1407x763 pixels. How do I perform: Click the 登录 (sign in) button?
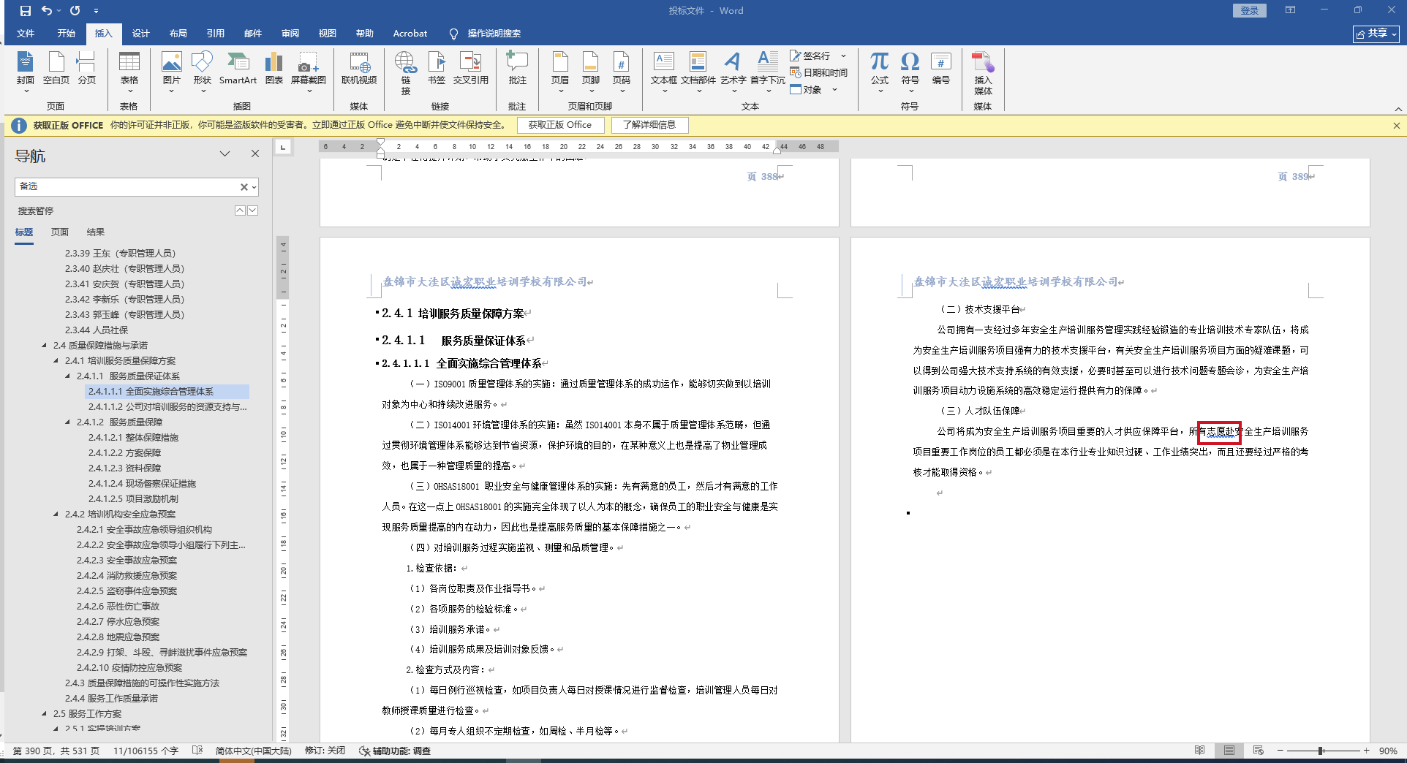1250,11
